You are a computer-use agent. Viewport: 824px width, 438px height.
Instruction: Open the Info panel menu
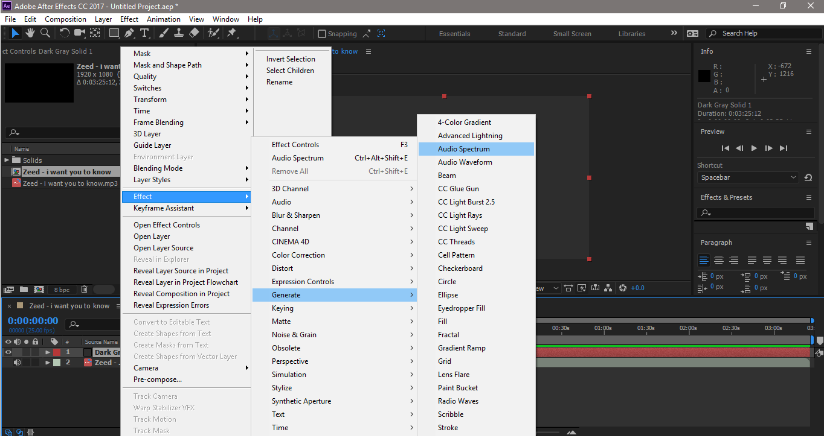pos(809,52)
